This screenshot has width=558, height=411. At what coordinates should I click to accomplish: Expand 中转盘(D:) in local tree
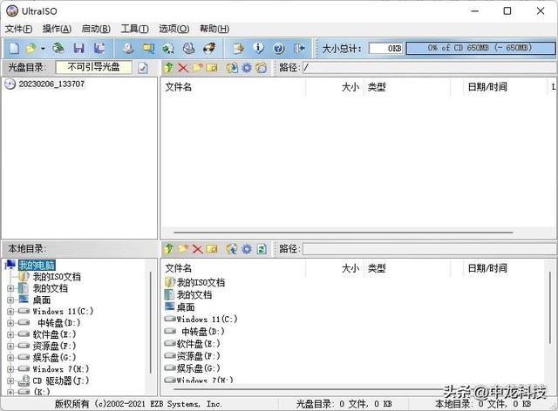tap(10, 323)
